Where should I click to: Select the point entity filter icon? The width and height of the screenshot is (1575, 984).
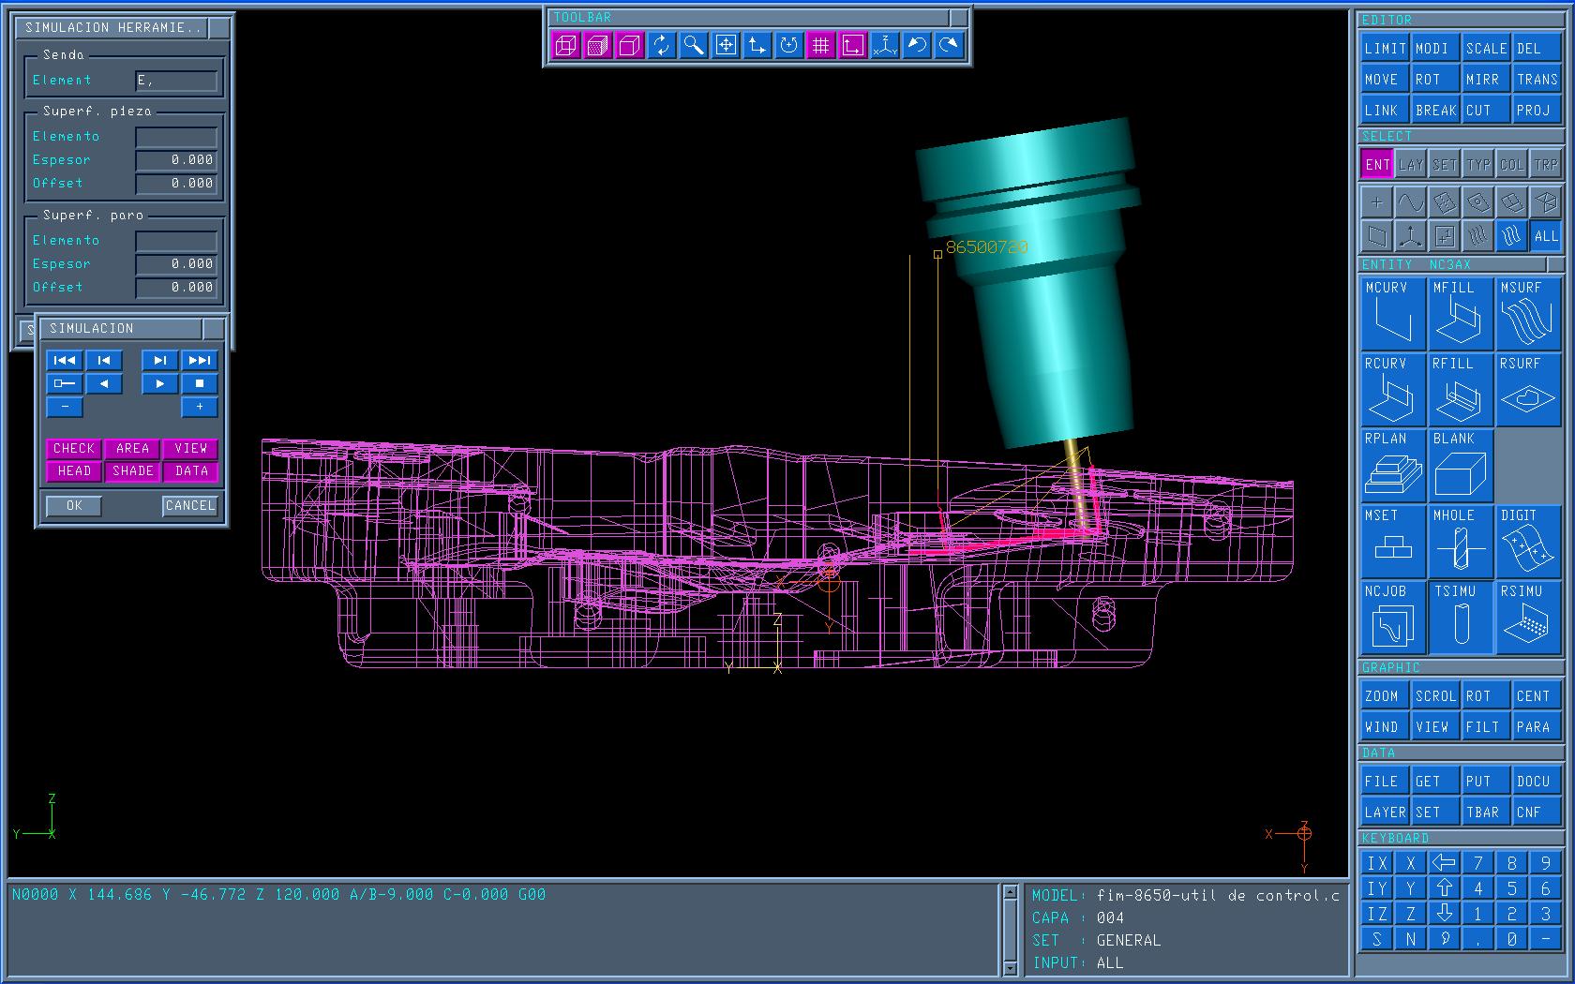pos(1377,202)
